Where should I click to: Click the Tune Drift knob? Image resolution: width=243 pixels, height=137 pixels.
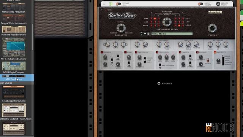tap(145, 45)
